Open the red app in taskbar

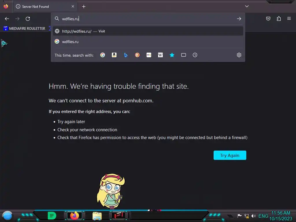tap(119, 215)
